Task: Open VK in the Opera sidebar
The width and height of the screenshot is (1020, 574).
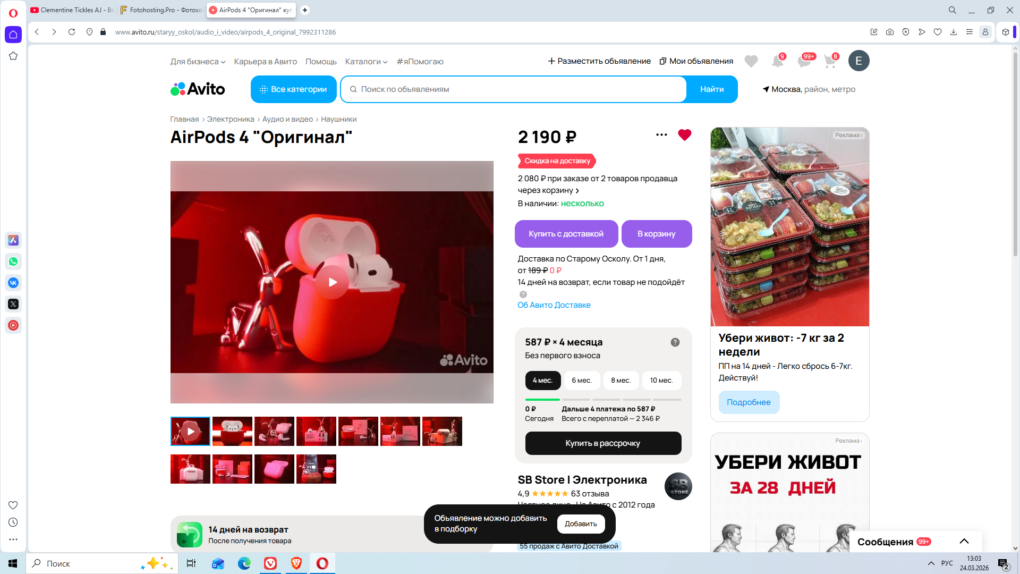Action: [13, 283]
